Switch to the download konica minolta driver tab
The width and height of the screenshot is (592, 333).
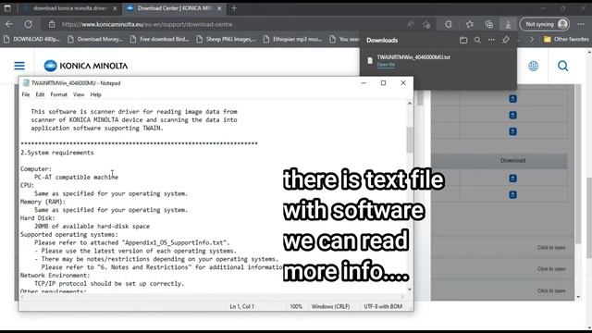(70, 8)
